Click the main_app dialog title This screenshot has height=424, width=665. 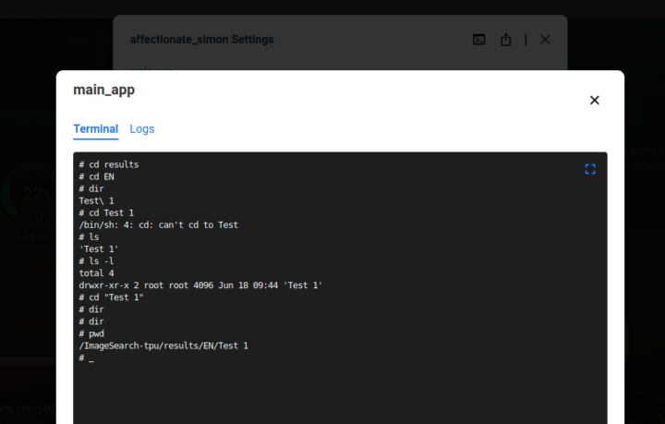[103, 90]
